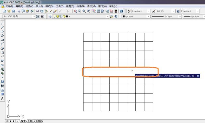Screen dimensions: 205x123
Task: Click the Hatch tool icon
Action: click(x=2, y=82)
